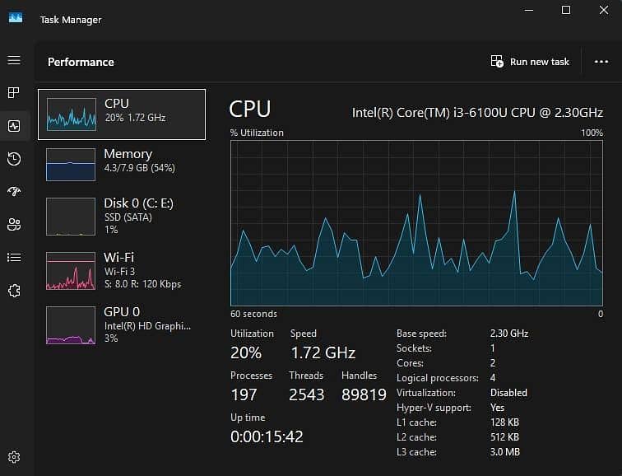Click the Memory mini graph thumbnail
This screenshot has height=476, width=622.
point(71,165)
